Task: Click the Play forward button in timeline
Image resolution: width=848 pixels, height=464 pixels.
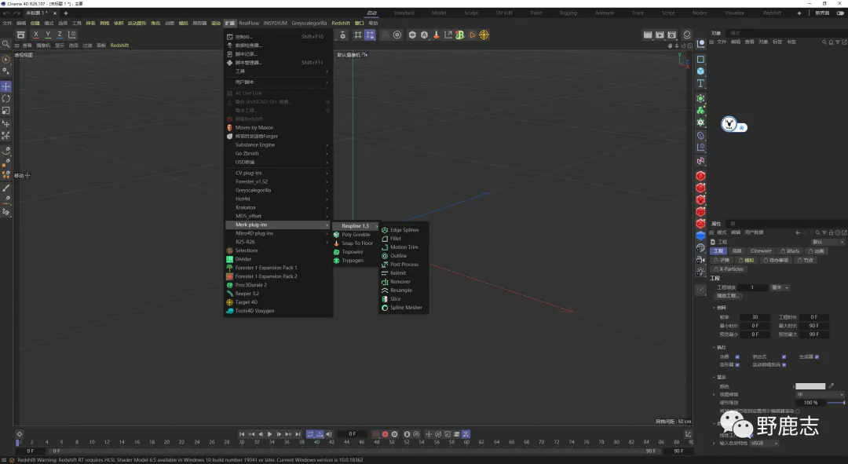Action: coord(270,434)
